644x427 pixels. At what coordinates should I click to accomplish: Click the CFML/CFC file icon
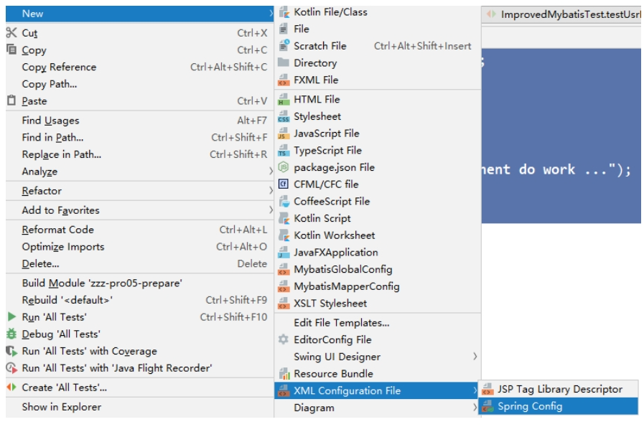(284, 184)
